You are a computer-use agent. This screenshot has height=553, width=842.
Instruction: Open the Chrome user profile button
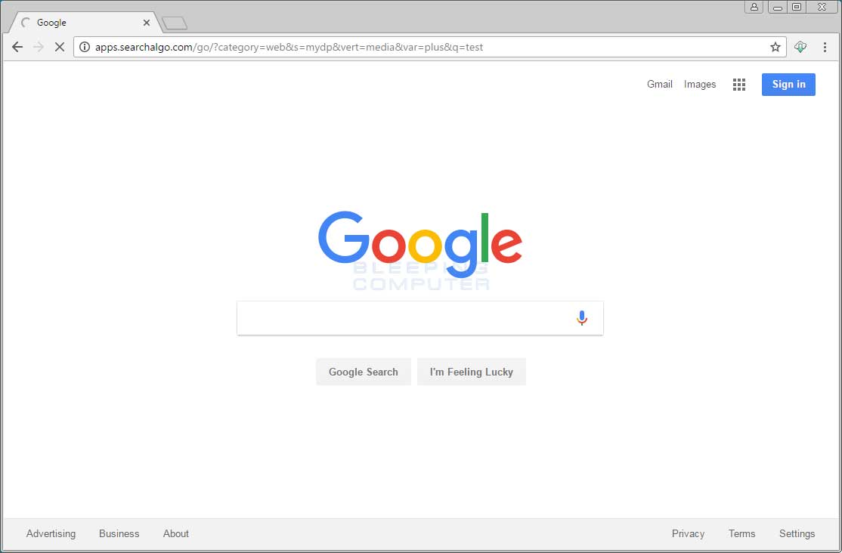tap(754, 7)
